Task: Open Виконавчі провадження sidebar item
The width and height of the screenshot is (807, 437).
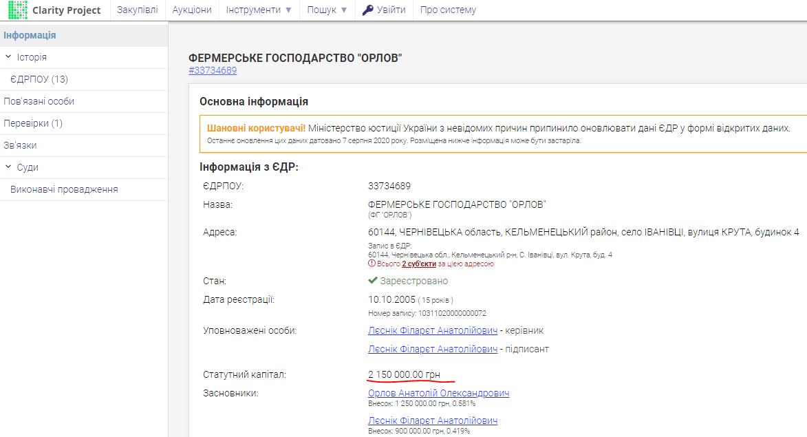Action: [x=64, y=189]
